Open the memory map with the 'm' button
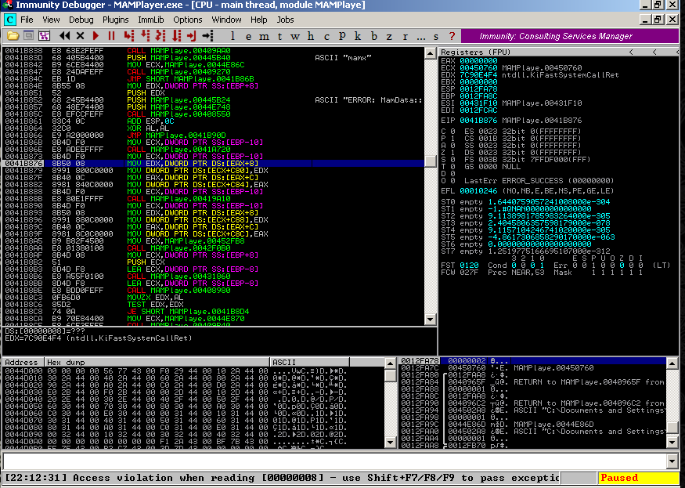Image resolution: width=685 pixels, height=488 pixels. point(264,36)
